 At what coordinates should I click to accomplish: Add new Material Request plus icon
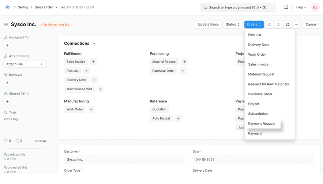click(x=185, y=62)
